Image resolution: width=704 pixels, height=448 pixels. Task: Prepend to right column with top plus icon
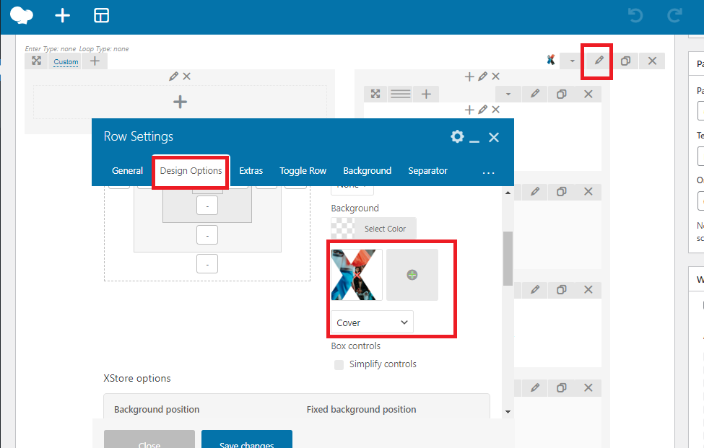pyautogui.click(x=469, y=76)
